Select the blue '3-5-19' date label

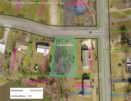78,7
